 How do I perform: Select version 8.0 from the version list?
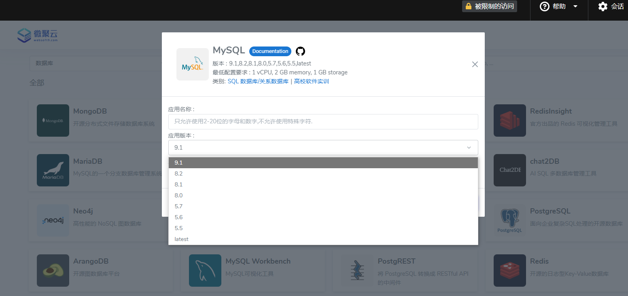point(179,195)
